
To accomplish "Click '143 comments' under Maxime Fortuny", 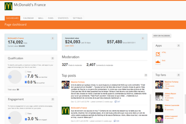I will tap(169, 86).
